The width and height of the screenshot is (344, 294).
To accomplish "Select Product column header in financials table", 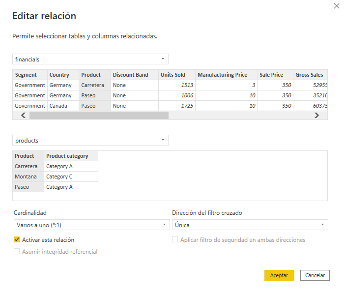I will point(91,75).
